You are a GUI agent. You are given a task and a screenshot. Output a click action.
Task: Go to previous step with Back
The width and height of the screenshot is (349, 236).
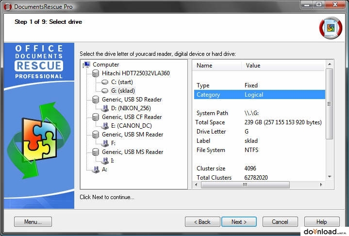pos(202,222)
